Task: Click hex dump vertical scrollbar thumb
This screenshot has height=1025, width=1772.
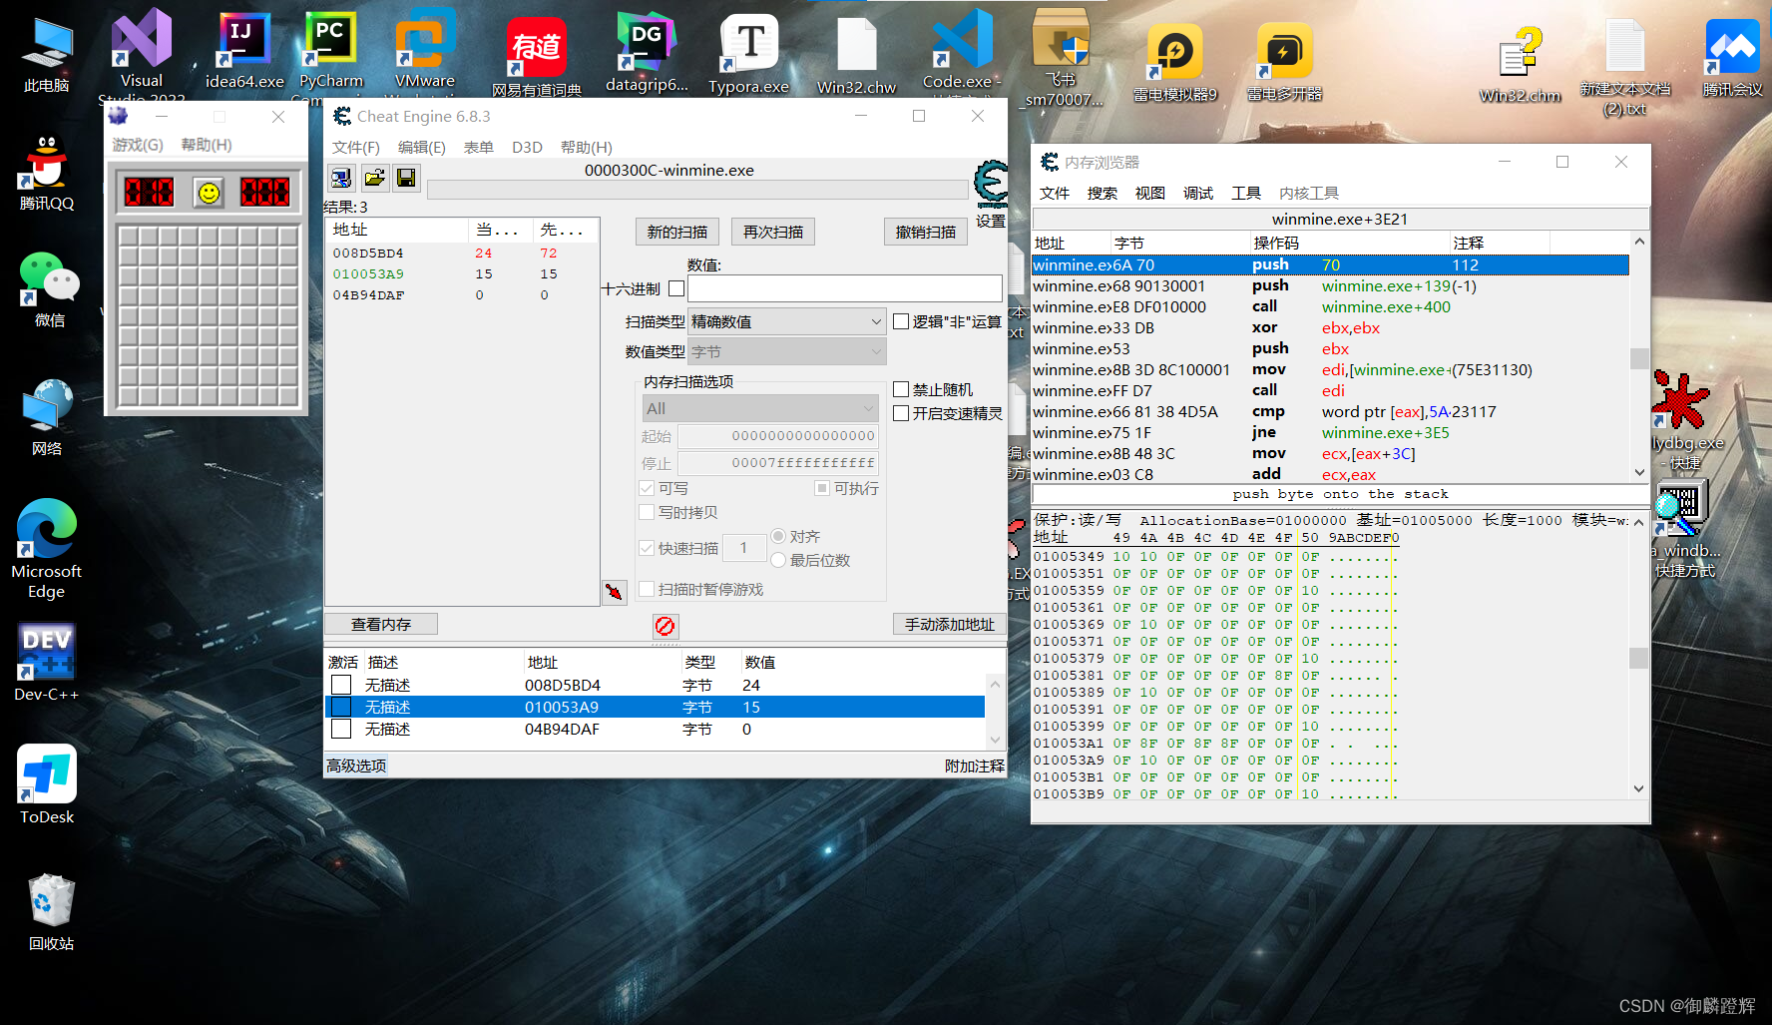Action: (1639, 658)
